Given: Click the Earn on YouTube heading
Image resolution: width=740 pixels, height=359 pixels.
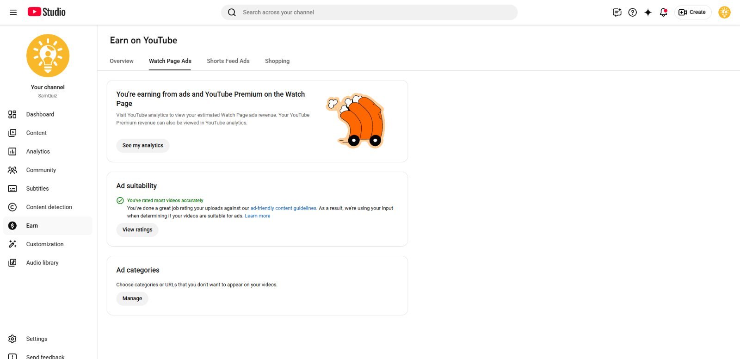Looking at the screenshot, I should click(143, 40).
